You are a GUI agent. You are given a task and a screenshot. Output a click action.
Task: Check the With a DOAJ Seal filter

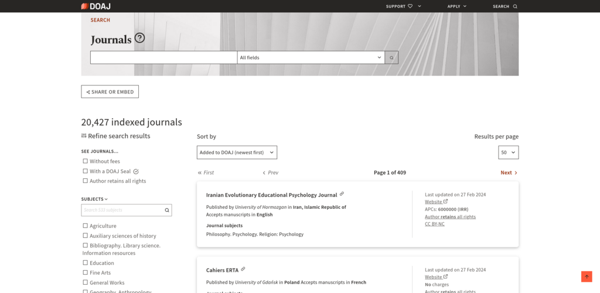pyautogui.click(x=86, y=171)
